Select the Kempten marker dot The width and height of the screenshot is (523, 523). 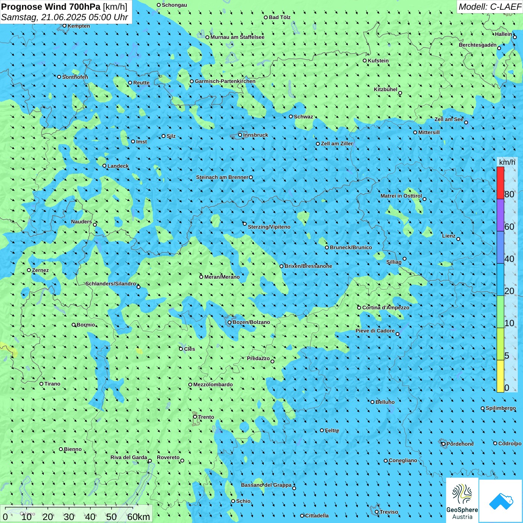tap(65, 26)
